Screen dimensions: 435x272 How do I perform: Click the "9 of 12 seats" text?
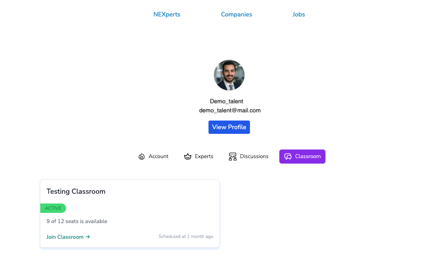click(x=77, y=221)
